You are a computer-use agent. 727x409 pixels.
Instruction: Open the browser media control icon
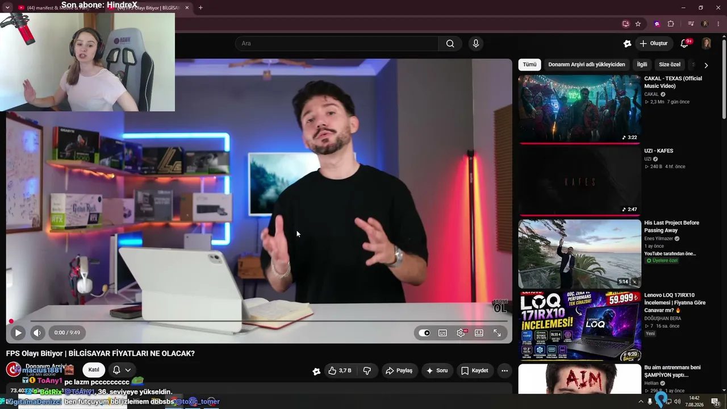(x=691, y=24)
